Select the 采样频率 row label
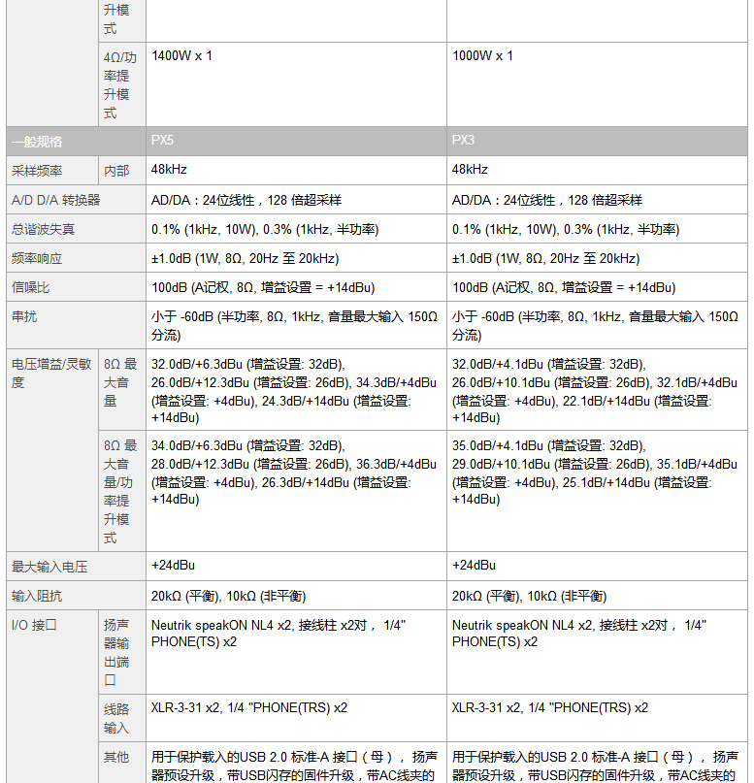The image size is (754, 783). pyautogui.click(x=52, y=171)
